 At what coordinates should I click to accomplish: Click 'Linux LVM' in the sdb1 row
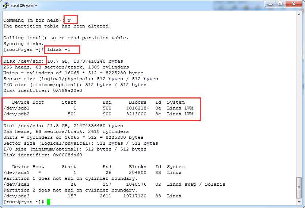coord(180,108)
